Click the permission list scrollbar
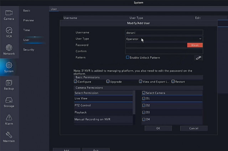This screenshot has width=228, height=151. coord(134,102)
